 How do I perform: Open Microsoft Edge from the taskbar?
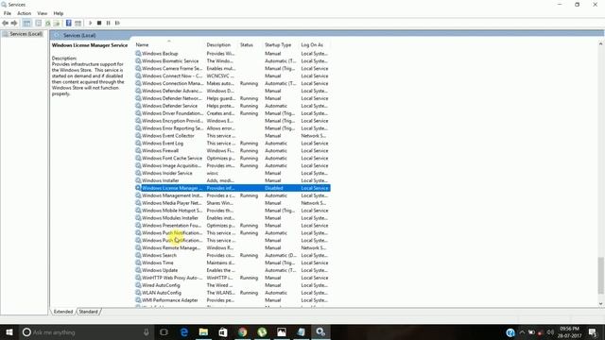pyautogui.click(x=184, y=331)
